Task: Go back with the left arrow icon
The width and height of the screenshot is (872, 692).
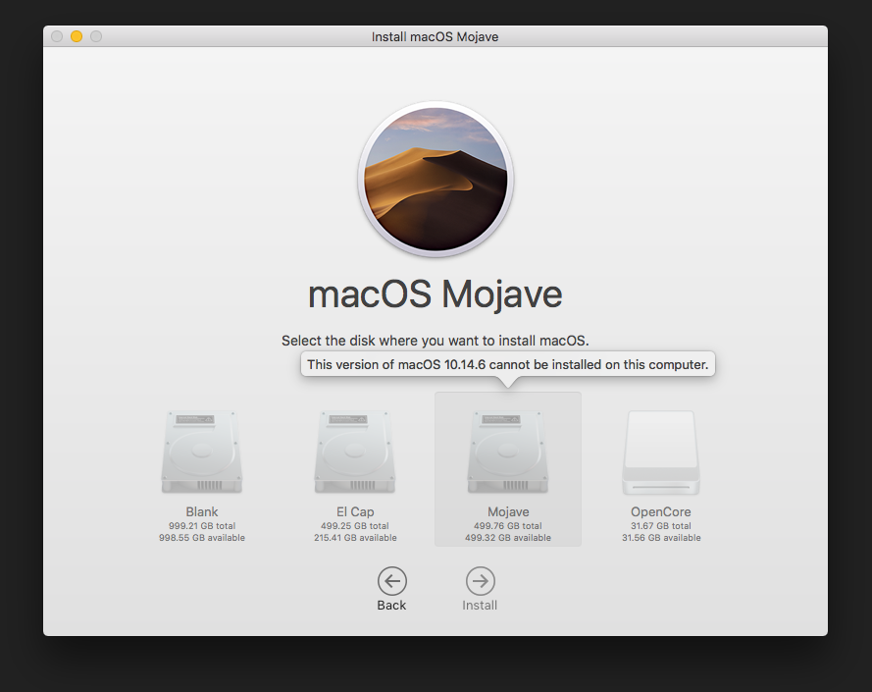Action: pos(392,581)
